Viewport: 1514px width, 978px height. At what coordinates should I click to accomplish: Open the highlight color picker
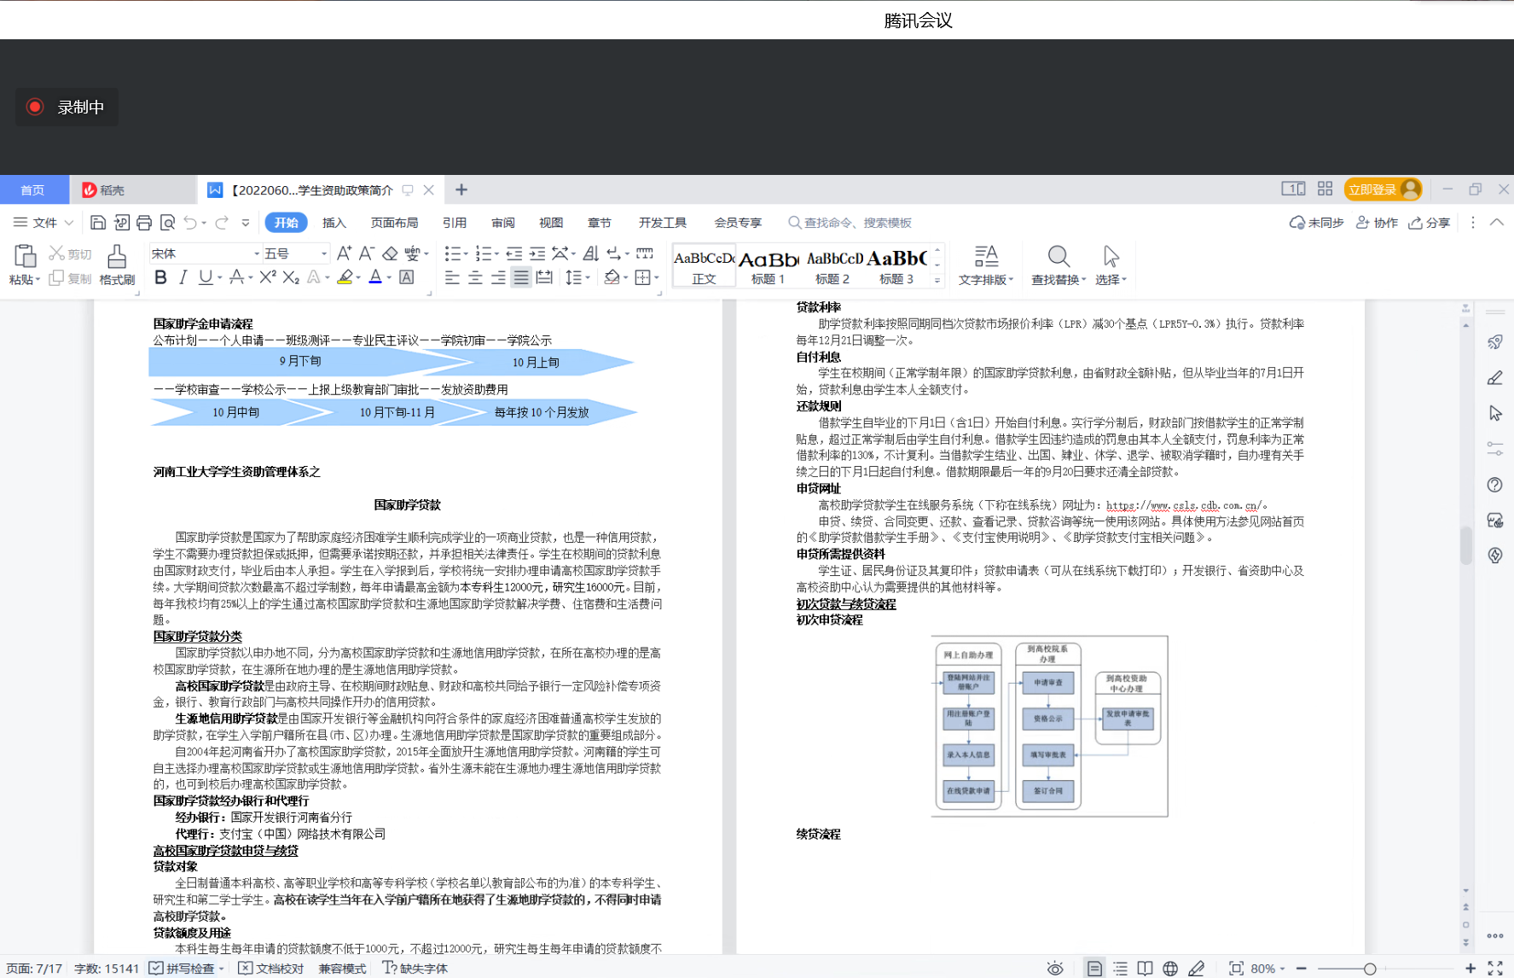(357, 278)
